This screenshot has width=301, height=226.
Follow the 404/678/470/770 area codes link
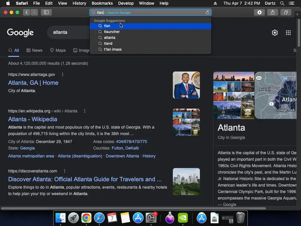click(x=131, y=142)
